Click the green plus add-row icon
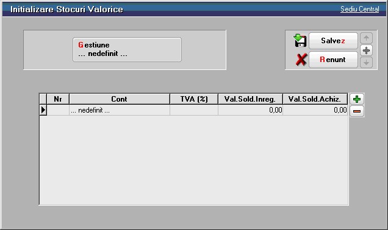The image size is (388, 230). click(356, 99)
